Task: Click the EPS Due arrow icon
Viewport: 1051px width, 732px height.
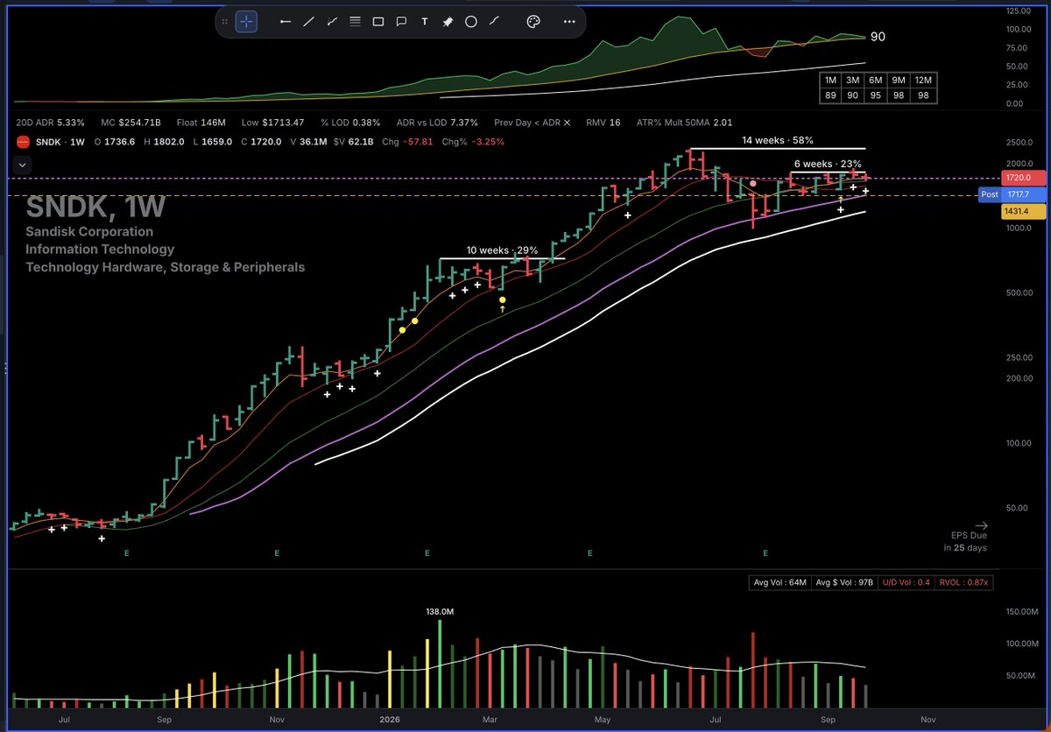Action: [x=981, y=525]
